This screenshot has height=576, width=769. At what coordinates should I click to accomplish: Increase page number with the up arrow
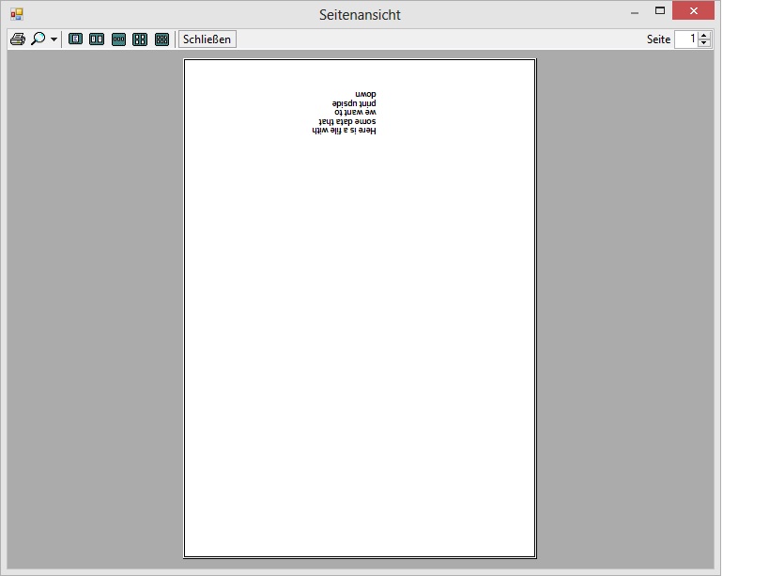click(704, 36)
